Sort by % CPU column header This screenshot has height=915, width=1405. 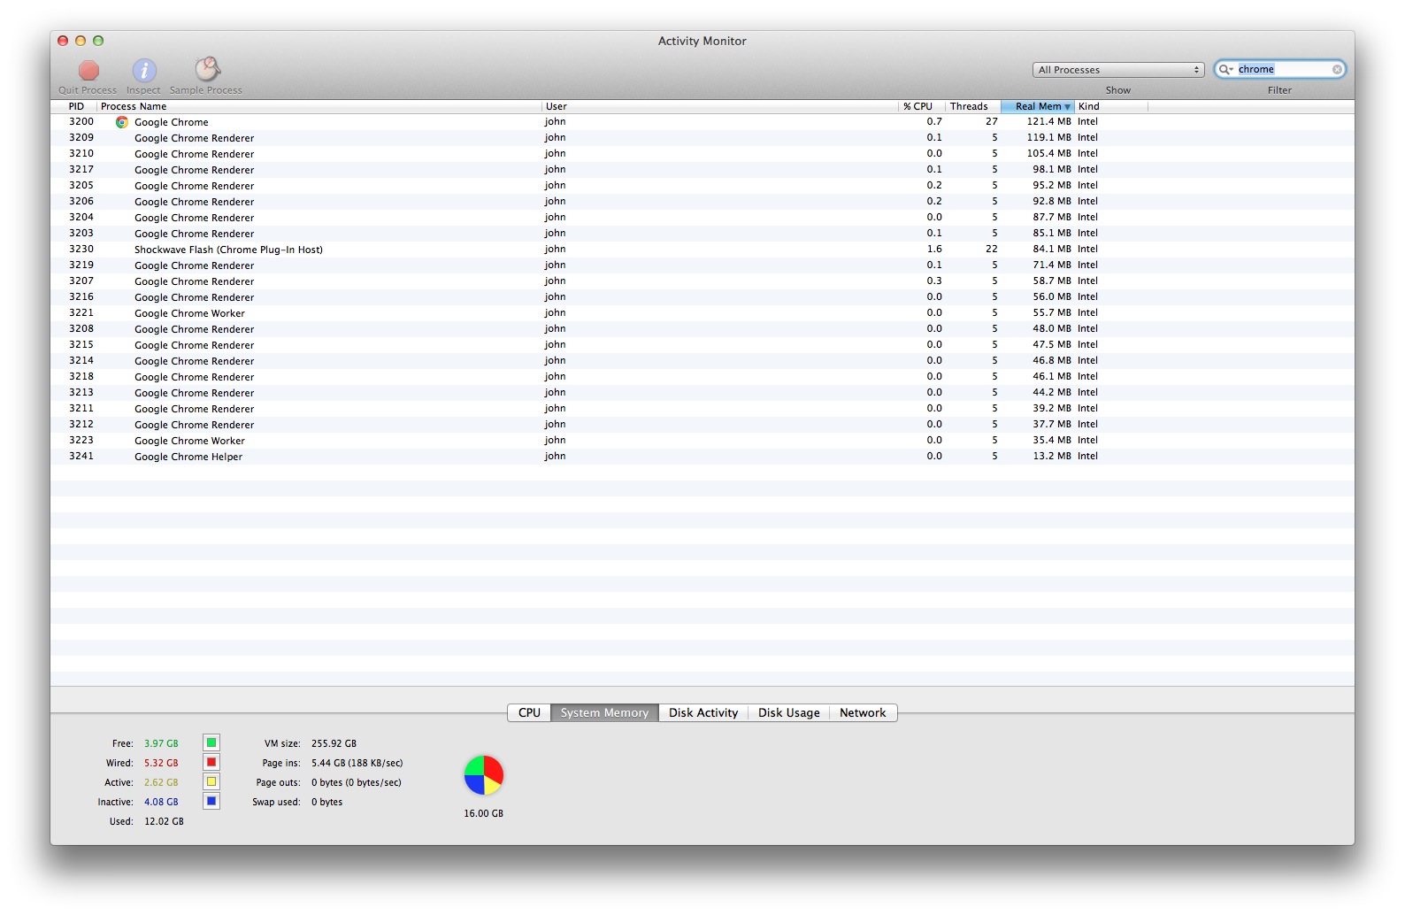[x=922, y=106]
